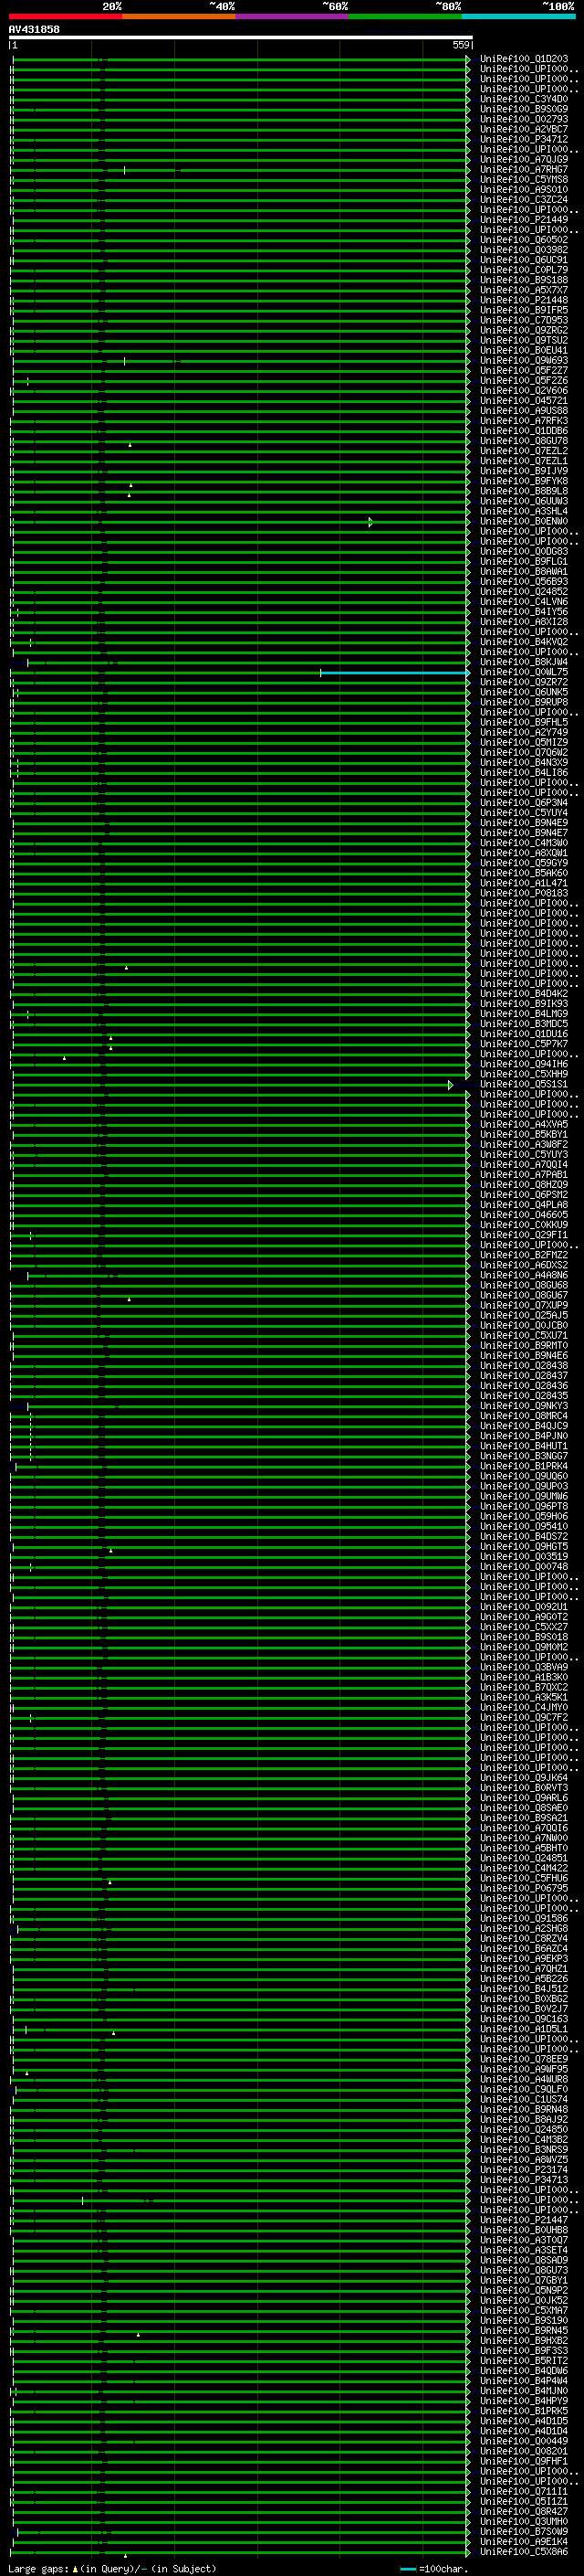Select UniRef100_A9S010 entry
This screenshot has width=584, height=2576.
pos(524,189)
